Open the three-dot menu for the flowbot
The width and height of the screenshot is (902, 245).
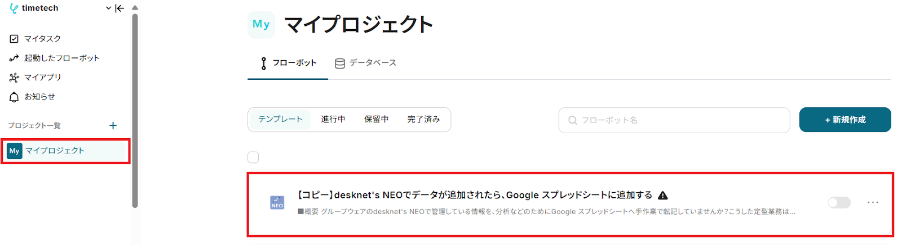coord(873,202)
